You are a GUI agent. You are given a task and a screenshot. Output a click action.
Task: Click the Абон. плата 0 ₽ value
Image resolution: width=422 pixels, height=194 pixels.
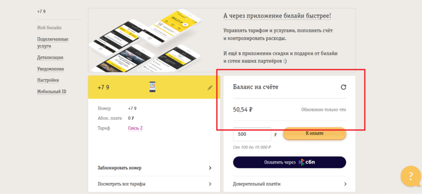tap(131, 118)
